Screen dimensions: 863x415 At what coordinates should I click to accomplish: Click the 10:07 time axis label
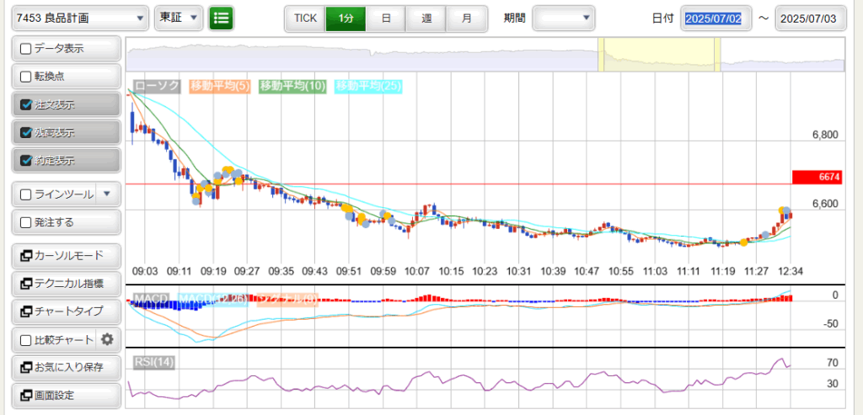point(417,271)
